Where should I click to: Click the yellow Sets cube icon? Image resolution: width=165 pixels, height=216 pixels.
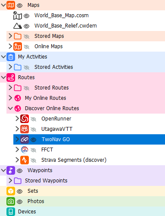point(11,191)
